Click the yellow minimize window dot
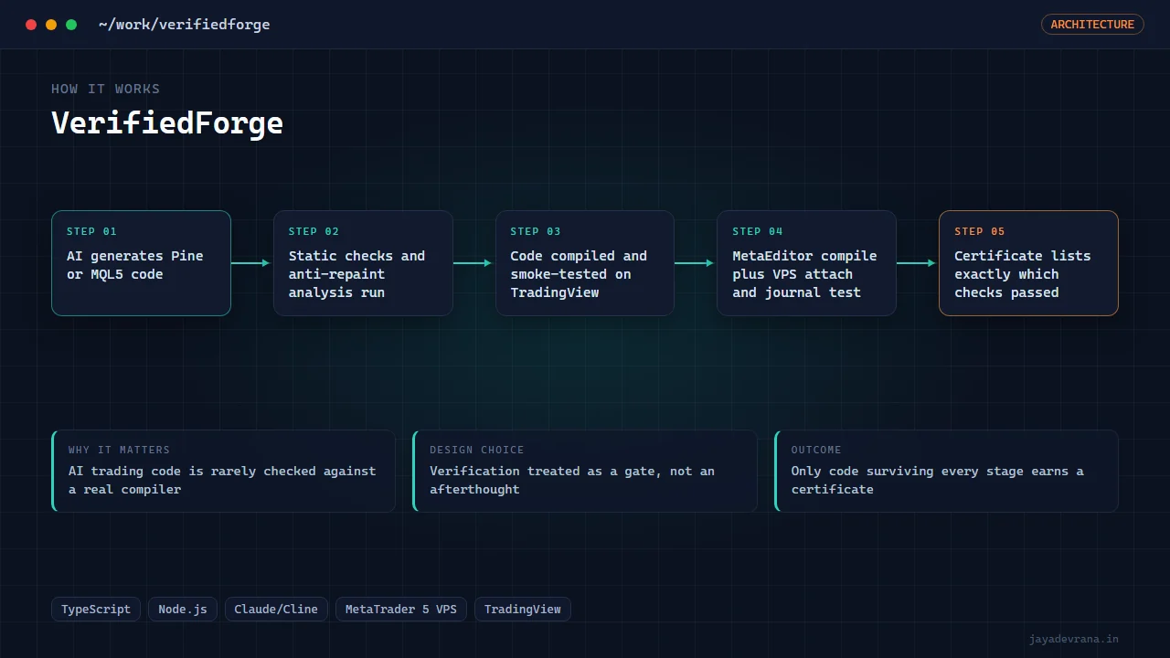This screenshot has height=658, width=1170. [51, 25]
